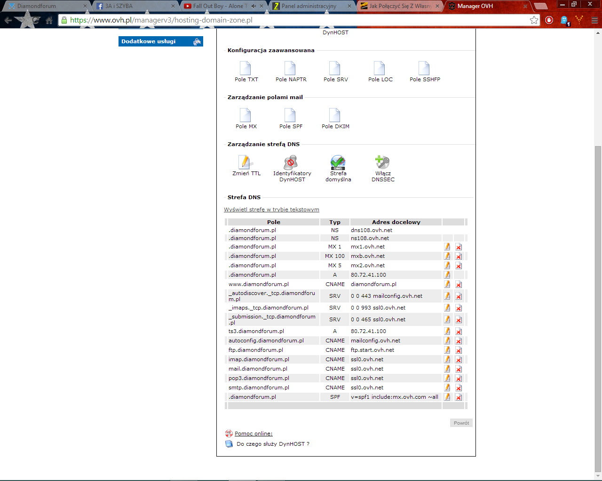602x481 pixels.
Task: Edit the imap.diamondforum.pl record
Action: coord(447,359)
